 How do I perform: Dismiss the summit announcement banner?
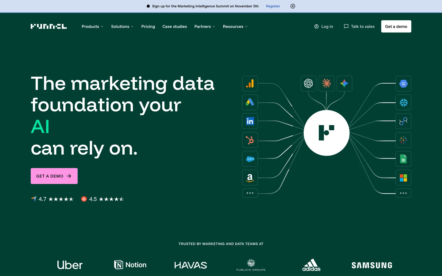pos(293,6)
